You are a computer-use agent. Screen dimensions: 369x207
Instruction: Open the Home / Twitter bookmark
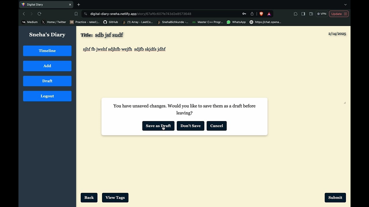pos(54,22)
